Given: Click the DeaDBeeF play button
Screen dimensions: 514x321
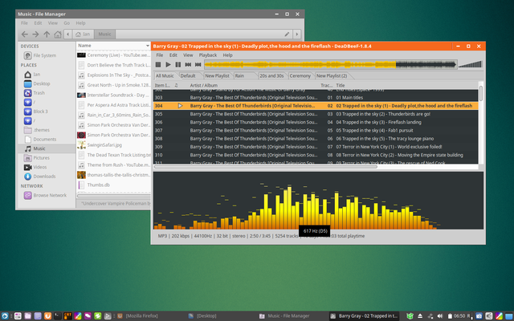Looking at the screenshot, I should point(168,64).
